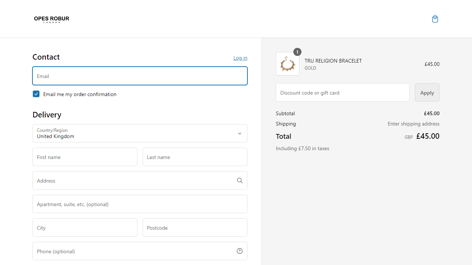Screen dimensions: 472x265
Task: Focus the Address input field
Action: 140,180
